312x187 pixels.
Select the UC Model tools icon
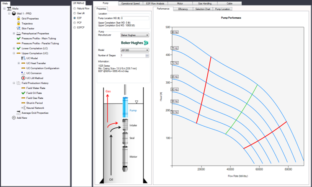tap(23, 58)
